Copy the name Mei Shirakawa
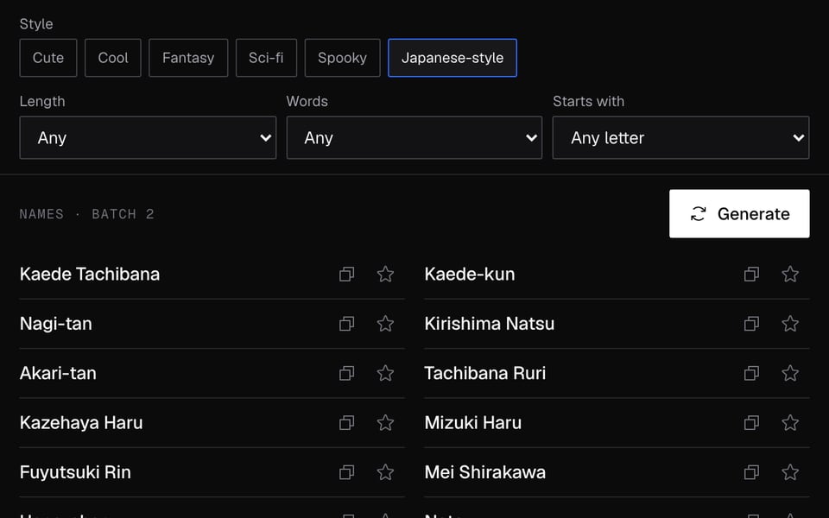829x518 pixels. (x=752, y=472)
